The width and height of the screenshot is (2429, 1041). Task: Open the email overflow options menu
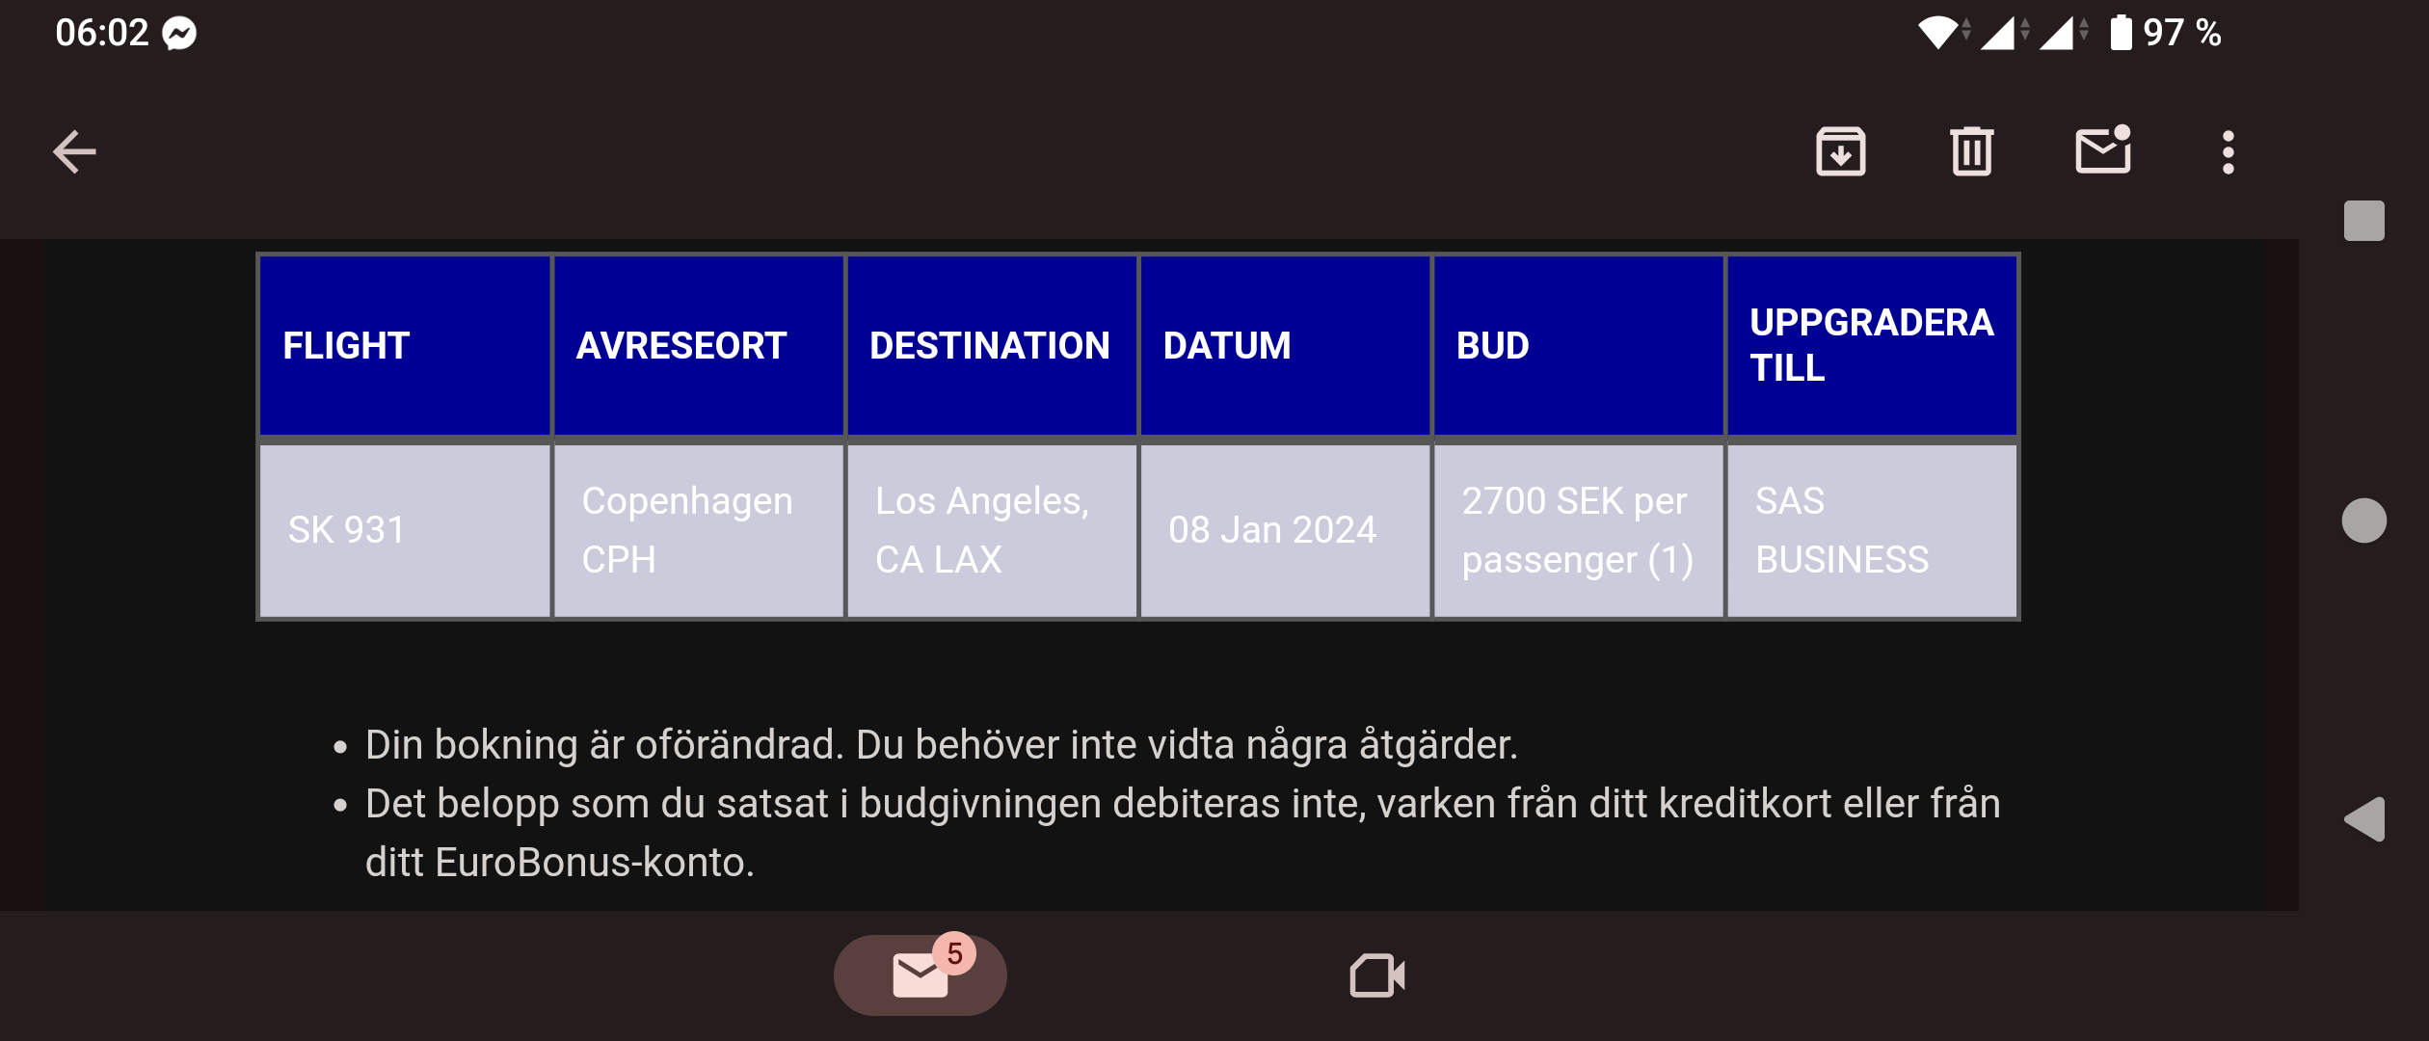[x=2228, y=151]
